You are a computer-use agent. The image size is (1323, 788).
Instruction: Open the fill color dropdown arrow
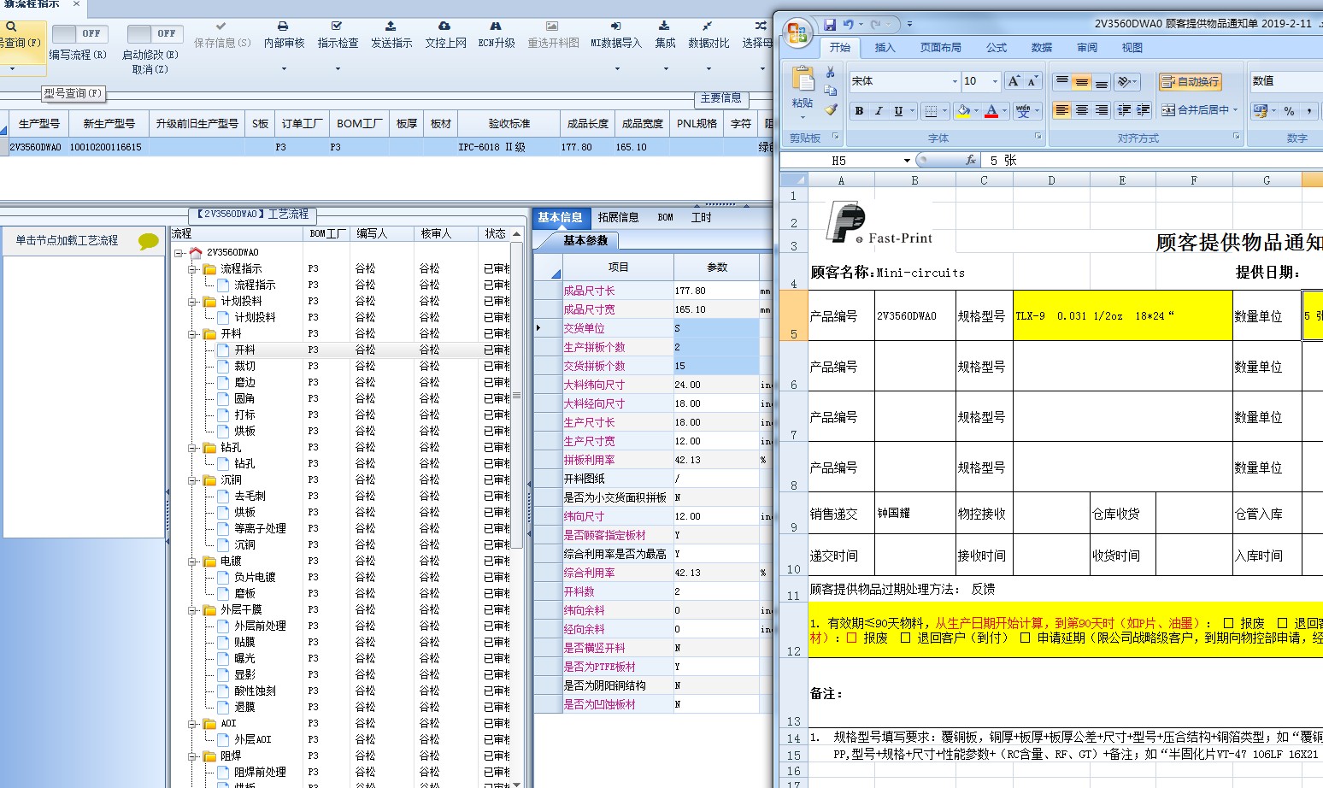pyautogui.click(x=976, y=111)
